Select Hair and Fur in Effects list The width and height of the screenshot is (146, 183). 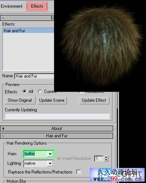[x=28, y=31]
